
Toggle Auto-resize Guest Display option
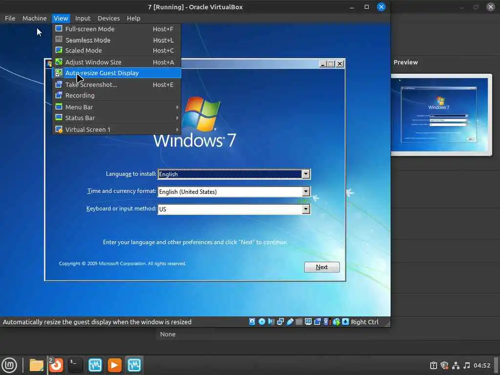116,73
